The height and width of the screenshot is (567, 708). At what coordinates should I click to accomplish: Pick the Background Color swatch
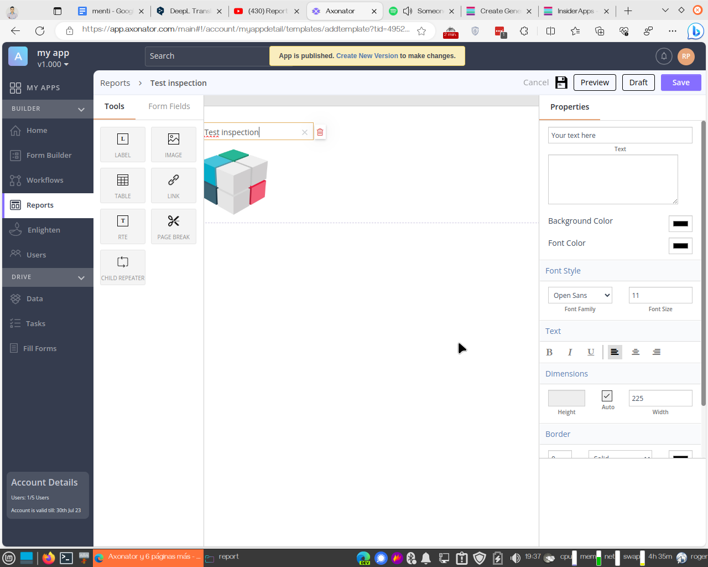coord(680,224)
